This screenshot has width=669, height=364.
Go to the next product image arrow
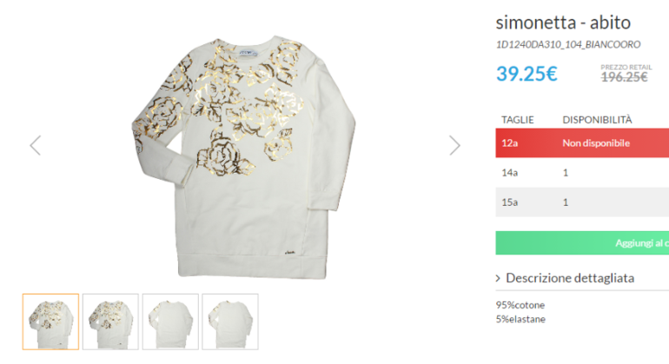454,145
